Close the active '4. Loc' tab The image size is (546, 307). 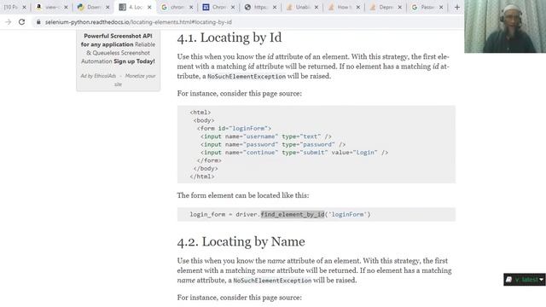click(149, 7)
